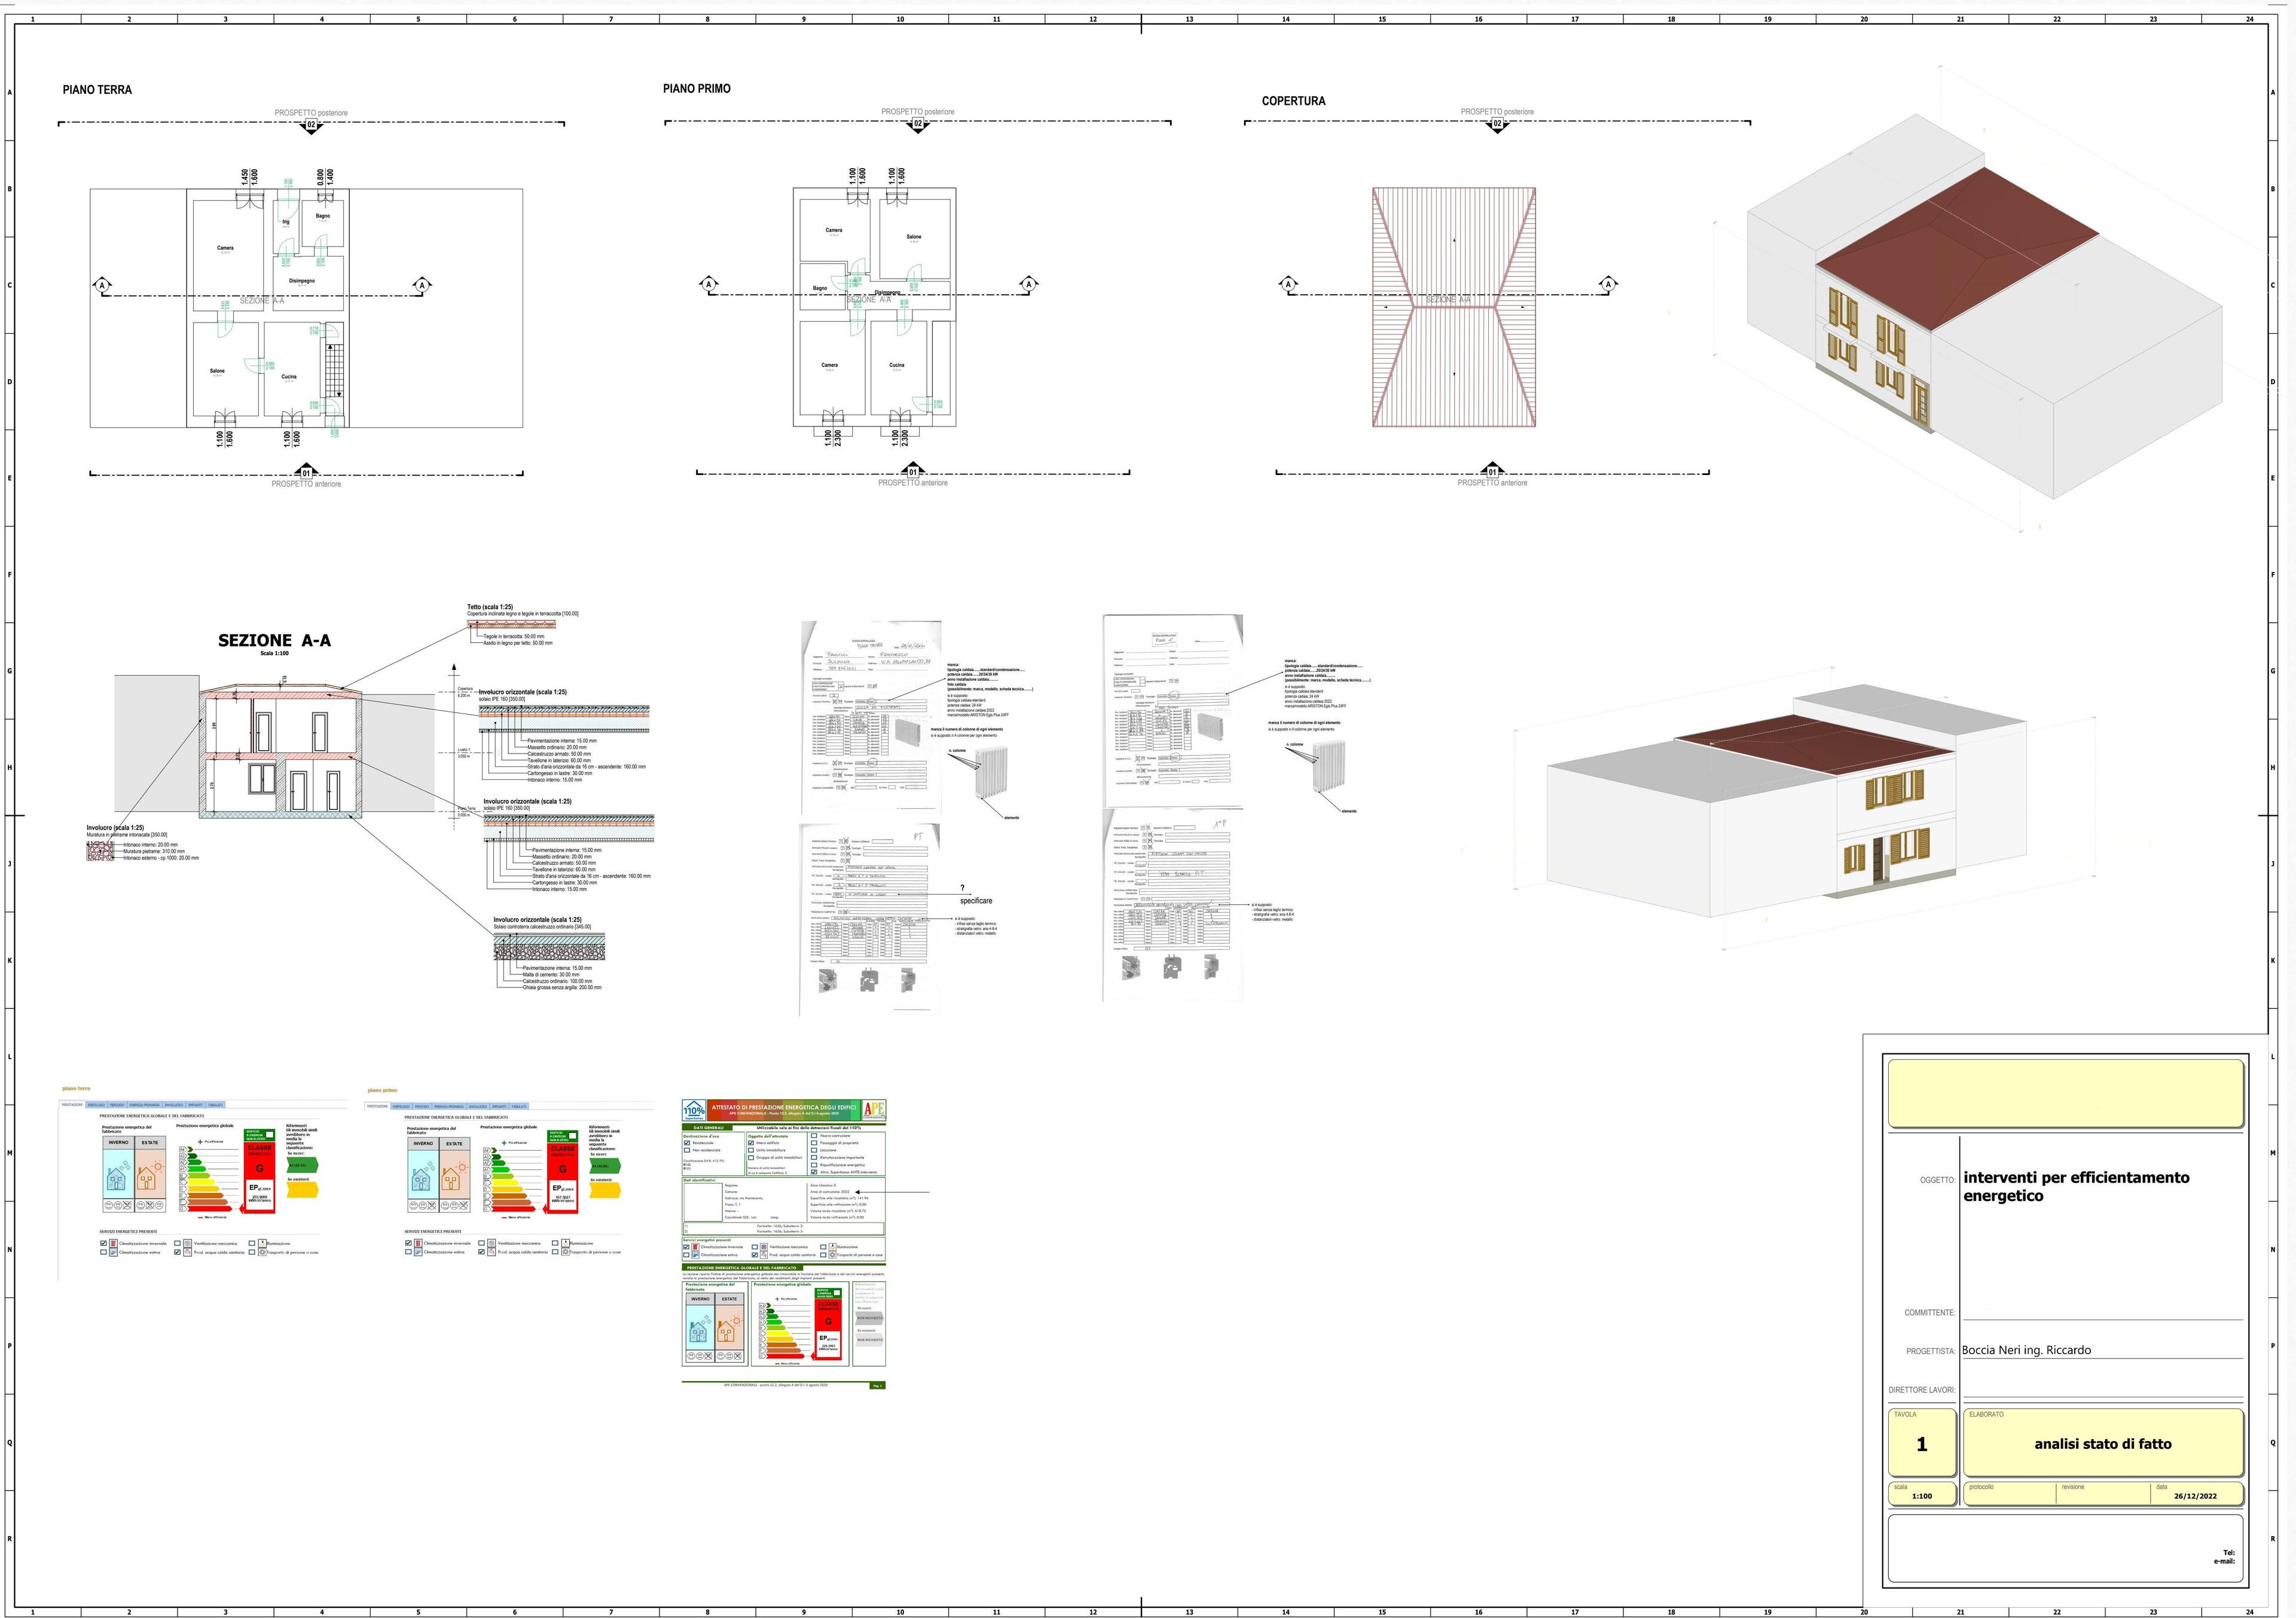Open the RIEPILOGO tab in piano terra panel
This screenshot has width=2296, height=1618.
click(x=97, y=1105)
